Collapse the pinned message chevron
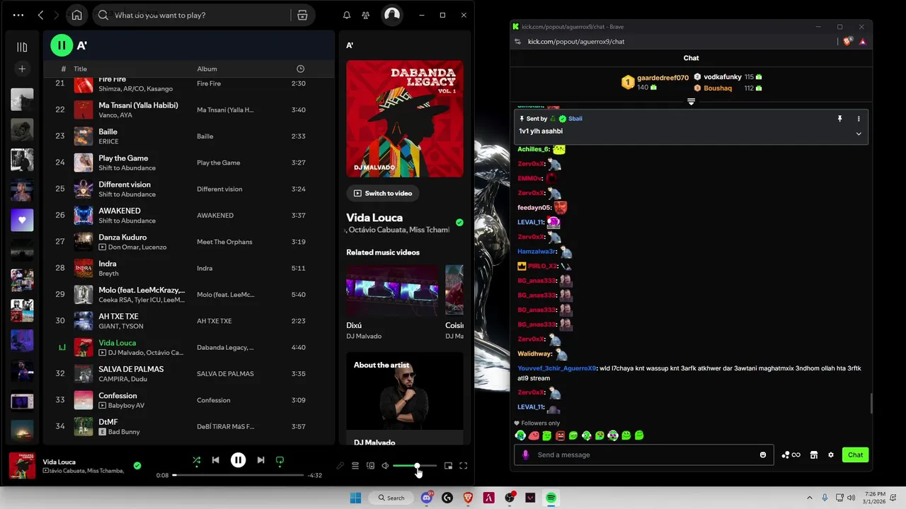This screenshot has height=509, width=906. (x=859, y=134)
